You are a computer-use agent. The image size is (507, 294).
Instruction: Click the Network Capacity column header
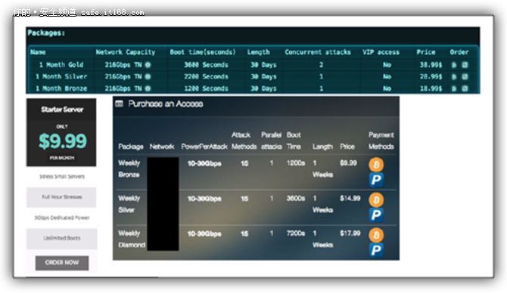click(x=126, y=52)
